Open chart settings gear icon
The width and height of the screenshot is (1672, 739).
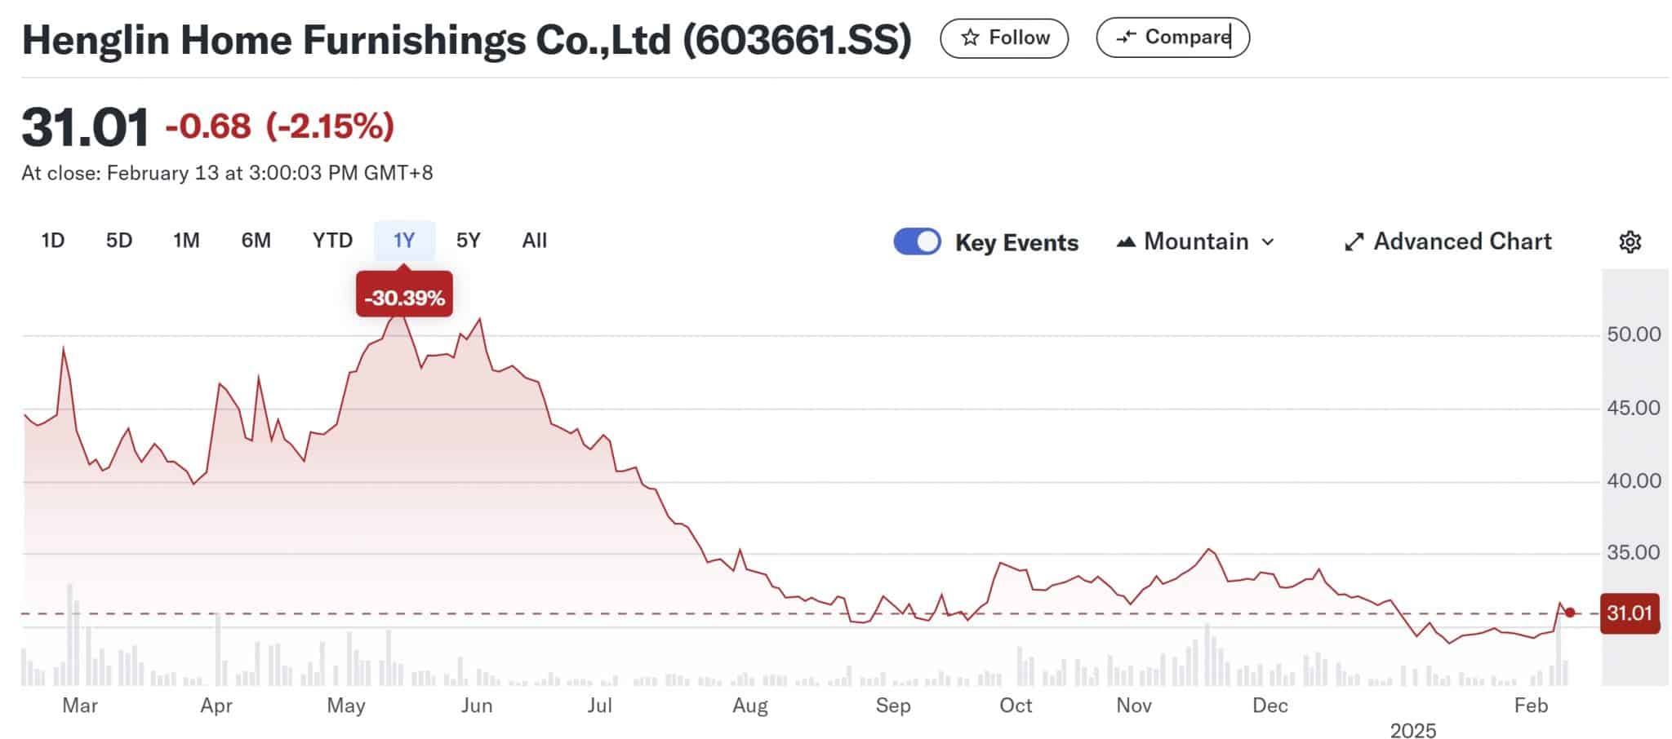[x=1630, y=242]
